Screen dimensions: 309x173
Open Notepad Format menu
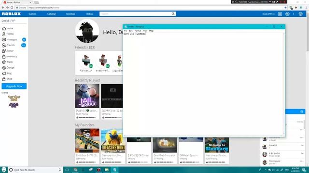tap(138, 31)
